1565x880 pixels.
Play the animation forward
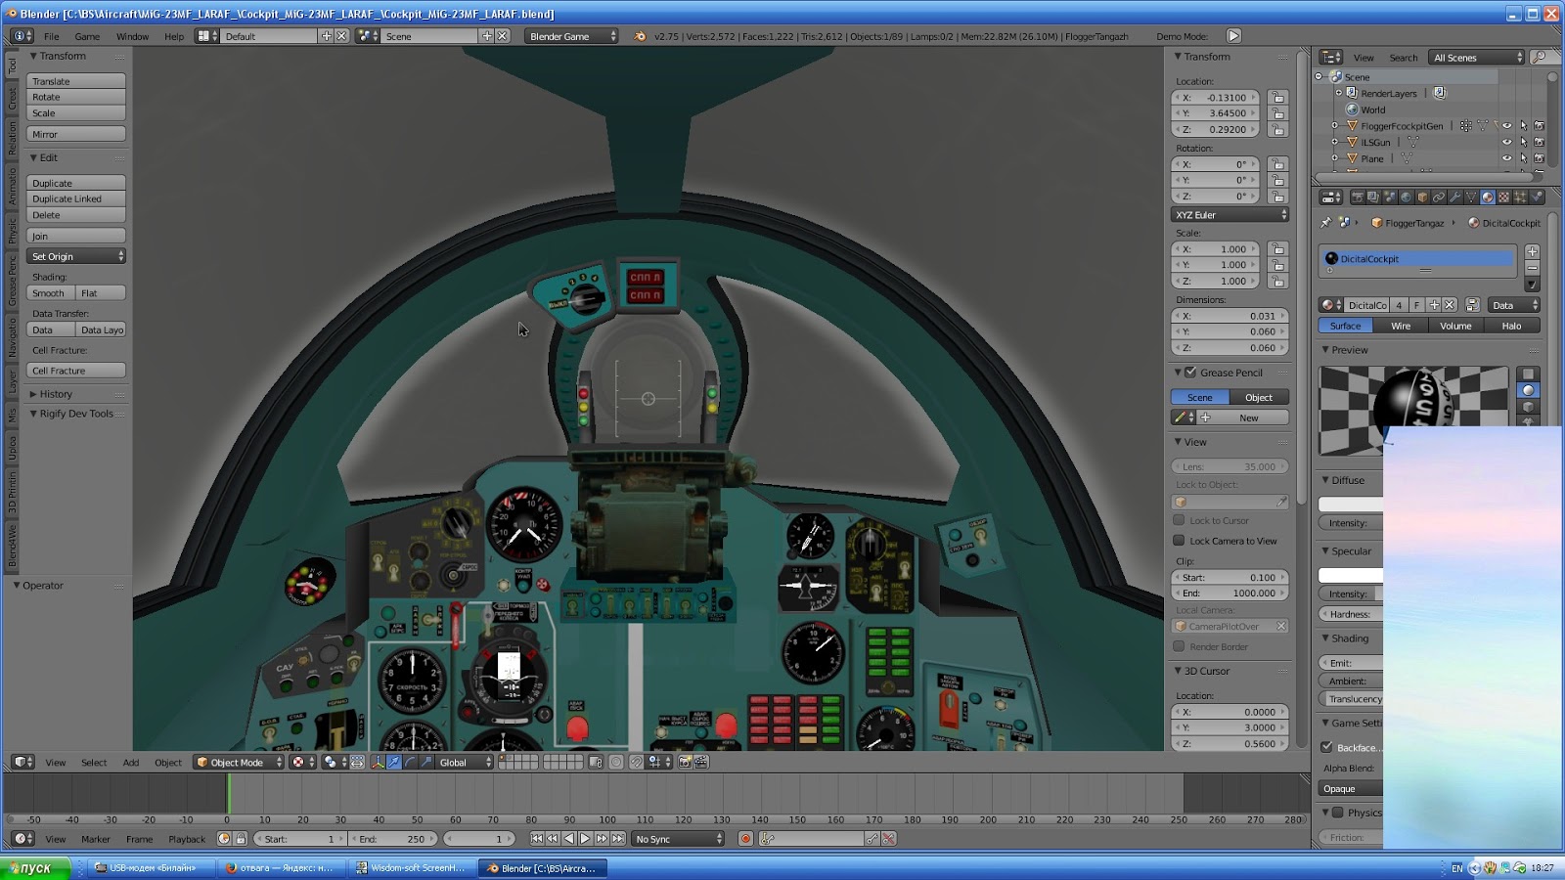(x=585, y=839)
